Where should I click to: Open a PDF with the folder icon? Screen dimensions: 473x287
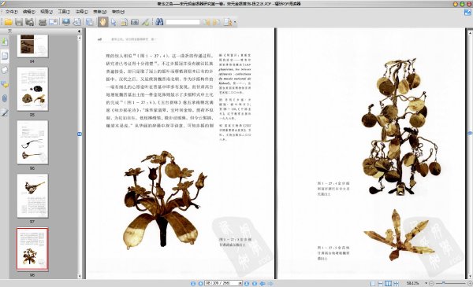click(8, 22)
